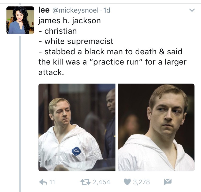
Task: Visit the @mickeysnoel handle link
Action: [75, 10]
